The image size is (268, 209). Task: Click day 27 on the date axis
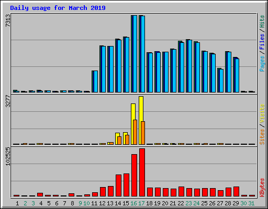click(220, 203)
